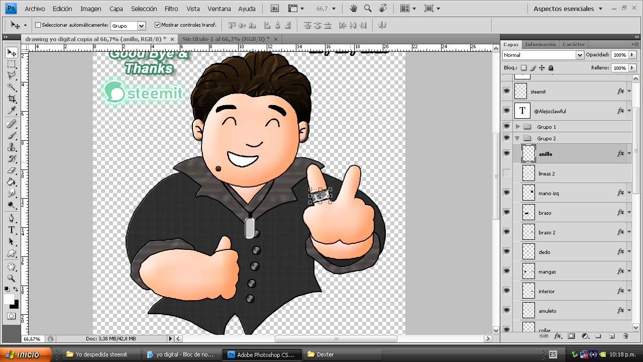Select the Magic Wand tool

pyautogui.click(x=12, y=87)
